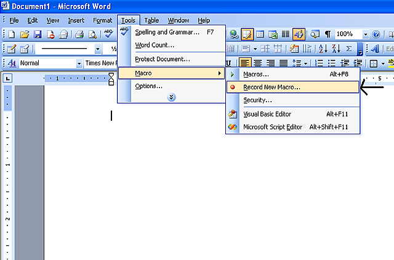The height and width of the screenshot is (260, 394).
Task: Toggle Justify alignment
Action: (283, 63)
